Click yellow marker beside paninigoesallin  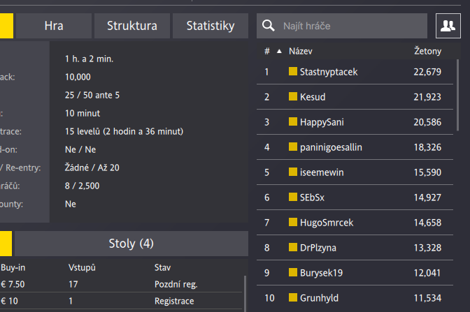[x=293, y=147]
